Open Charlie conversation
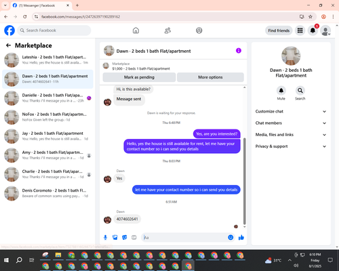Image resolution: width=339 pixels, height=271 pixels. (47, 174)
